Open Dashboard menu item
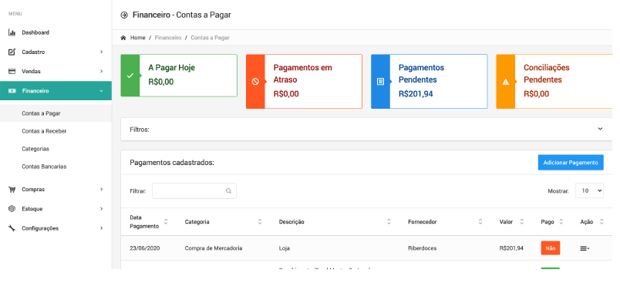Image resolution: width=620 pixels, height=300 pixels. tap(56, 32)
